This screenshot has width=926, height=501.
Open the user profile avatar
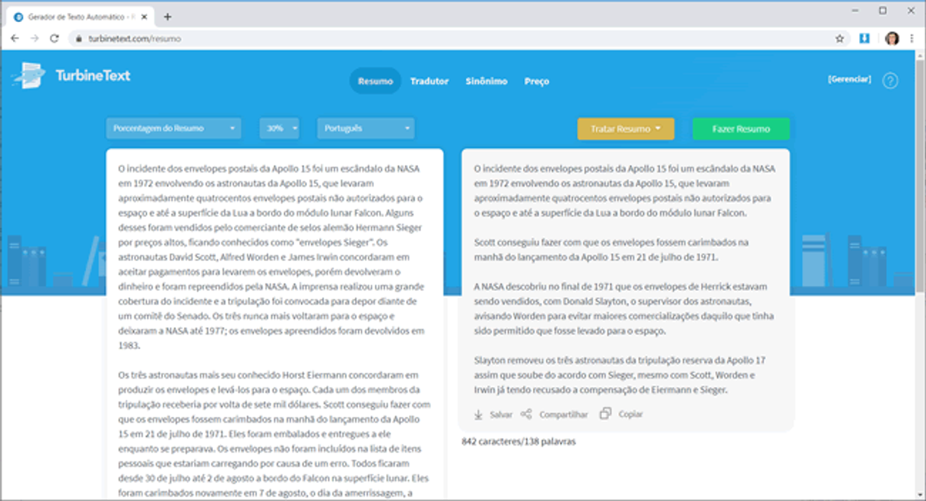click(891, 38)
